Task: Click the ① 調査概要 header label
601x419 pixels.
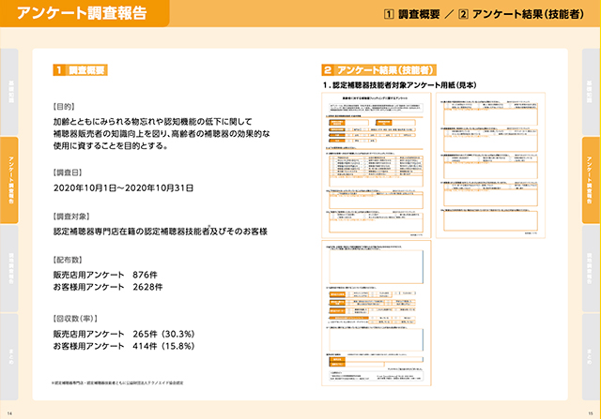Action: [411, 15]
